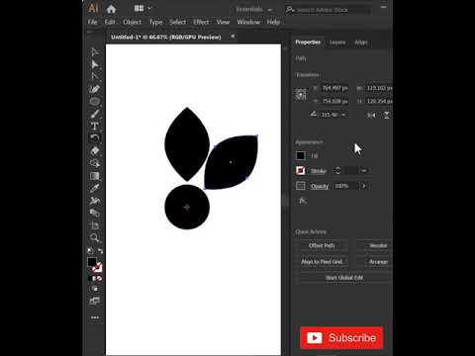
Task: Click the rotation angle input field
Action: click(330, 115)
